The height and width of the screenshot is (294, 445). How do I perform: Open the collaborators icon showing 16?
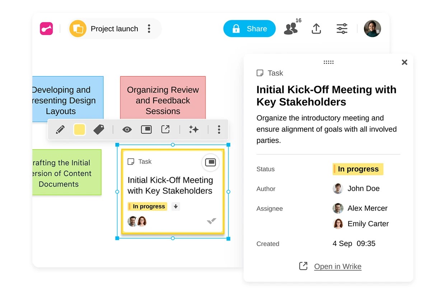coord(291,29)
